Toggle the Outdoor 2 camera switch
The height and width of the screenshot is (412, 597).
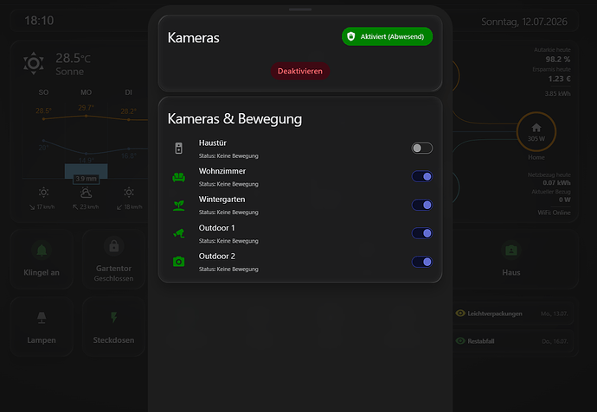(x=422, y=262)
